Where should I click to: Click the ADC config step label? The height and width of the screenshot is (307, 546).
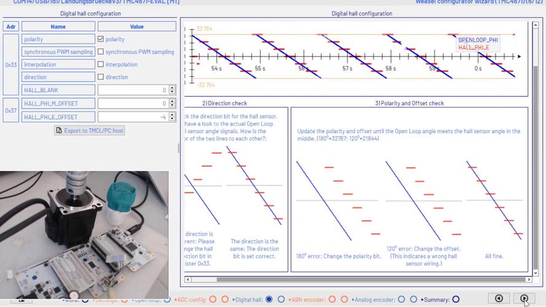click(x=192, y=300)
